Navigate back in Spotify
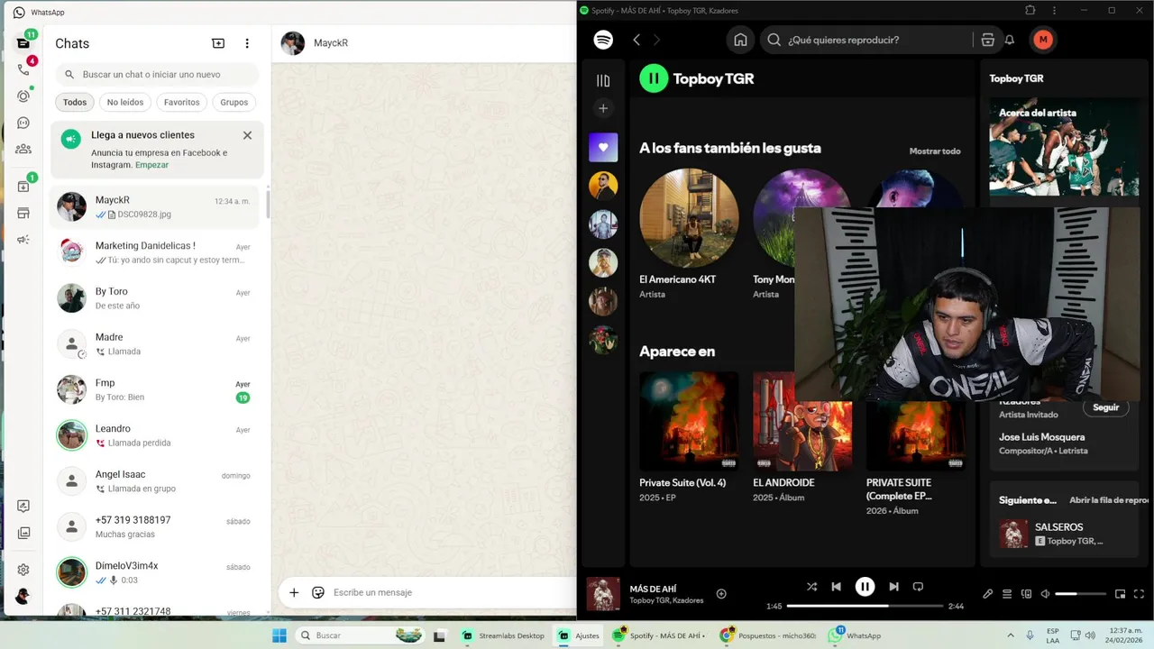Viewport: 1154px width, 649px height. [637, 40]
